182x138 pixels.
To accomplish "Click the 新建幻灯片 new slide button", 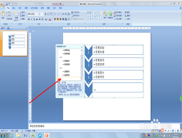I will click(16, 16).
